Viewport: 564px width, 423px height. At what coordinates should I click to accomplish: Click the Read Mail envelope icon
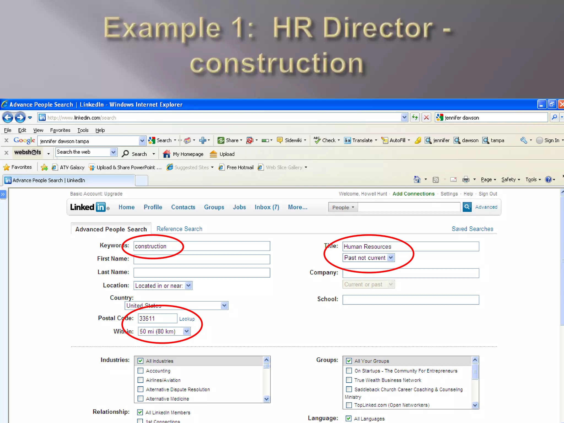click(453, 180)
